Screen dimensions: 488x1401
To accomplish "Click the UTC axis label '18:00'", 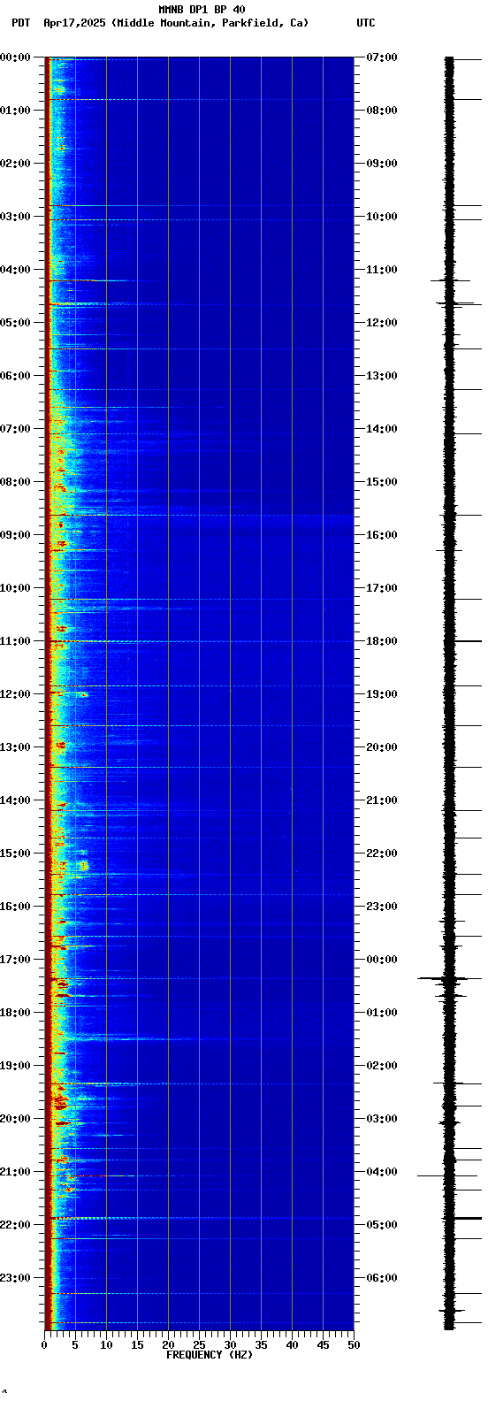I will pyautogui.click(x=381, y=641).
